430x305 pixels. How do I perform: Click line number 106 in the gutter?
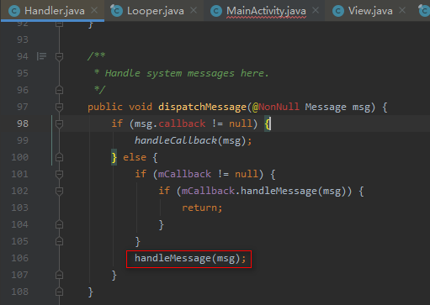tap(20, 258)
